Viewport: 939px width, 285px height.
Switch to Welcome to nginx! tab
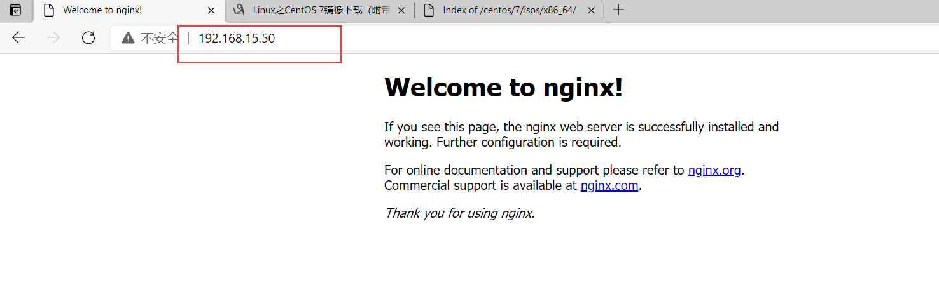129,10
